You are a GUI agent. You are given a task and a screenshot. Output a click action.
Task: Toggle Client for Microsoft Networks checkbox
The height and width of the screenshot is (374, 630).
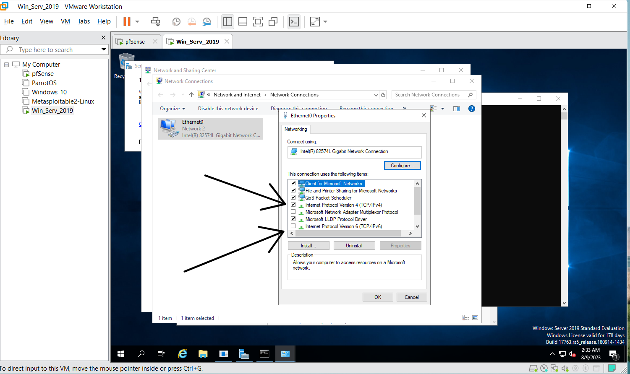point(293,183)
